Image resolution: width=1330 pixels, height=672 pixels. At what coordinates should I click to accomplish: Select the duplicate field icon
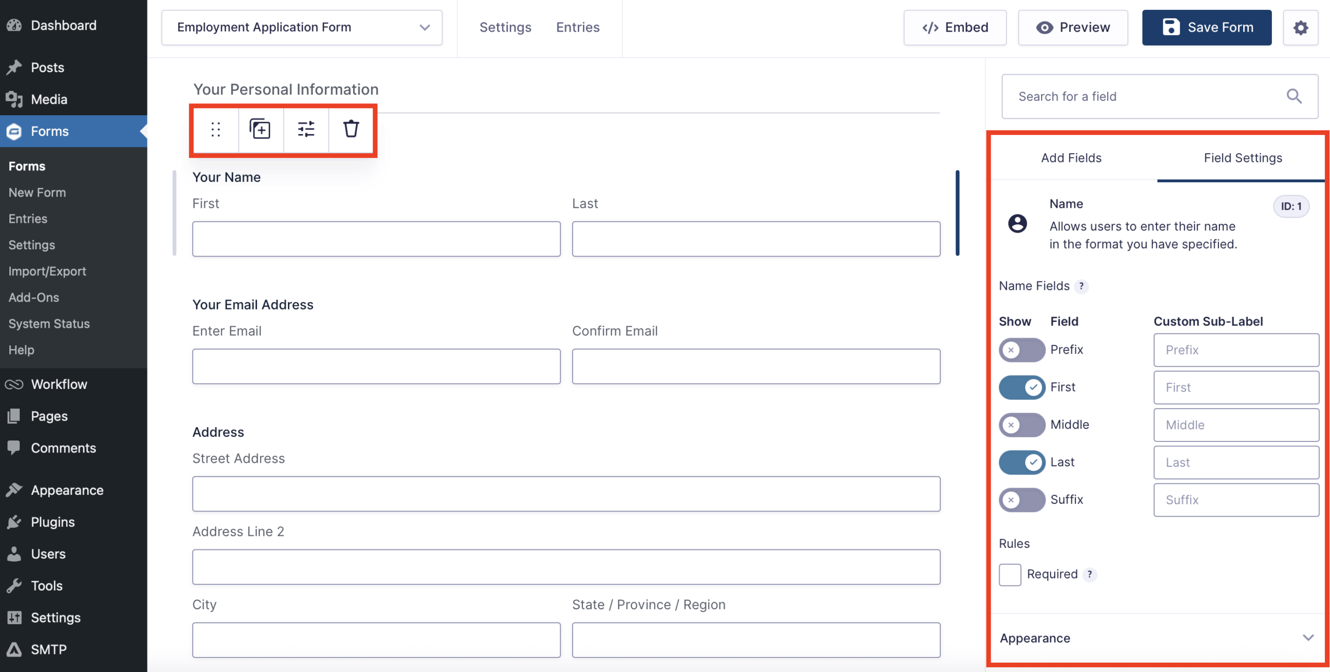[x=260, y=130]
